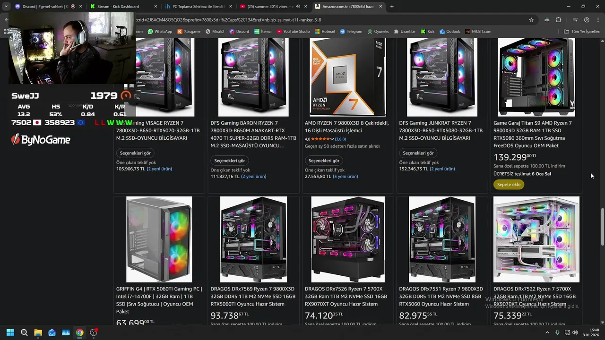The width and height of the screenshot is (605, 340).
Task: Add Game Garaj Titan S9 to cart (Sepete ekle)
Action: click(509, 185)
